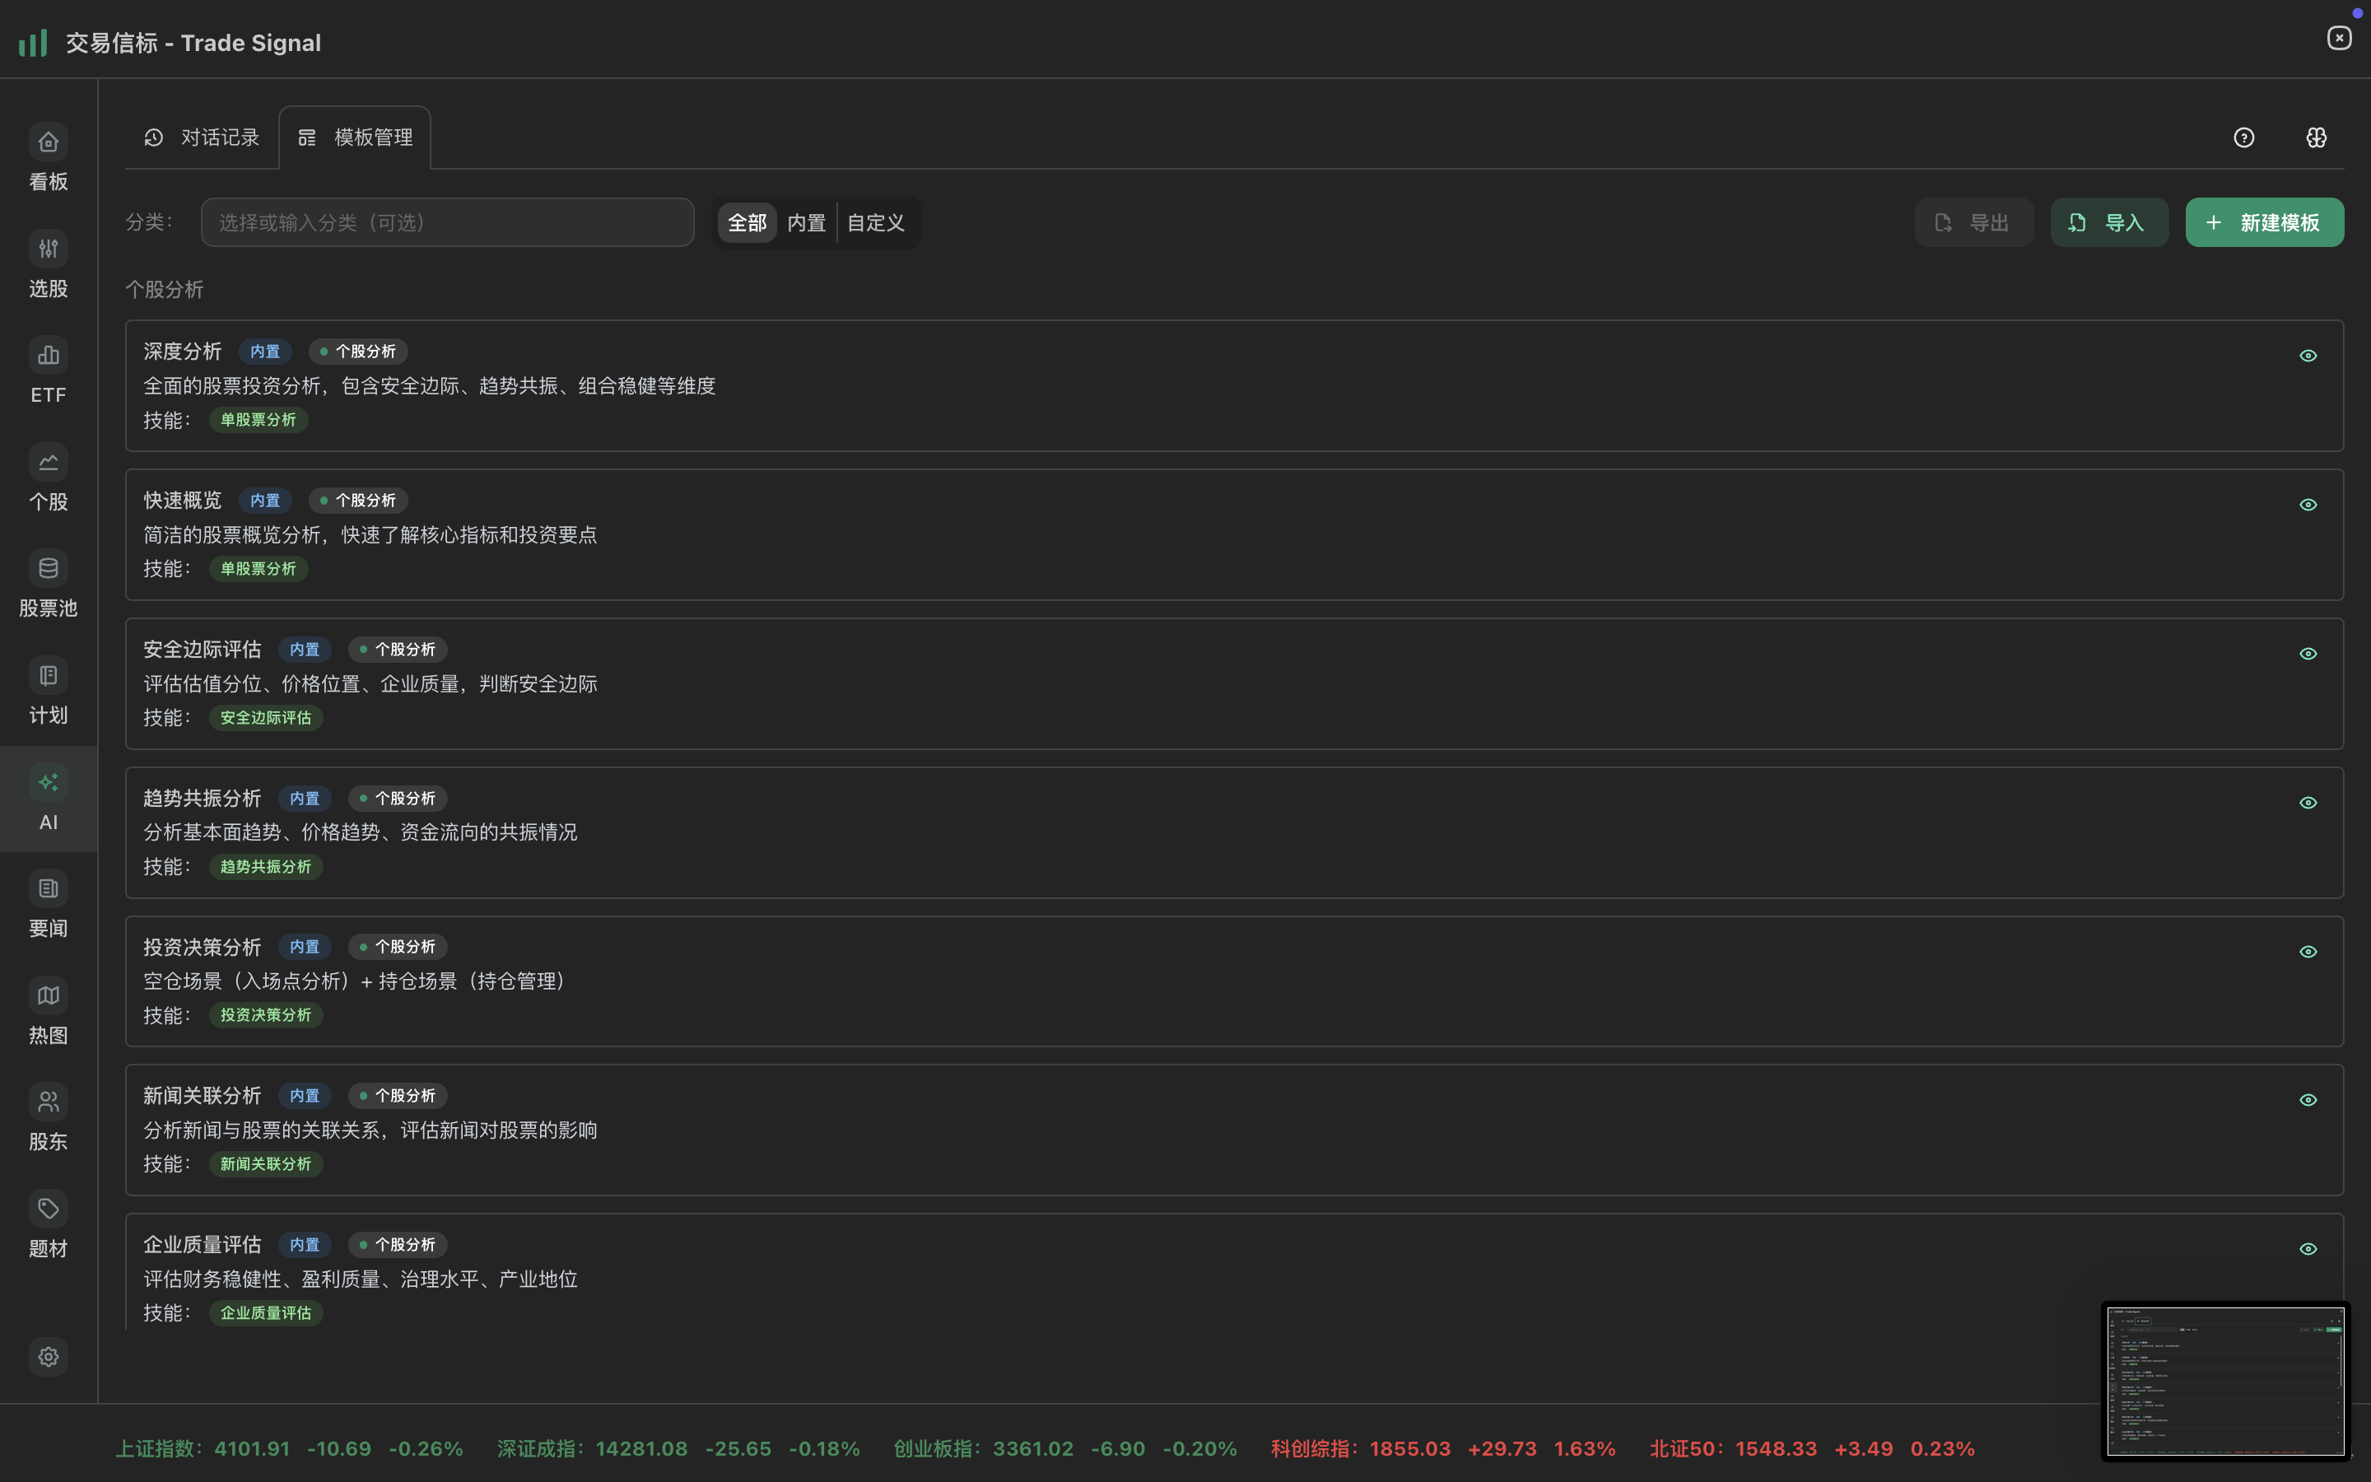Viewport: 2371px width, 1482px height.
Task: Open settings gear at sidebar bottom
Action: [x=48, y=1358]
